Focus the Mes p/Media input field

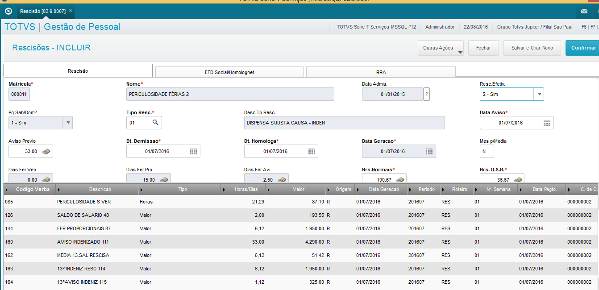coord(487,151)
